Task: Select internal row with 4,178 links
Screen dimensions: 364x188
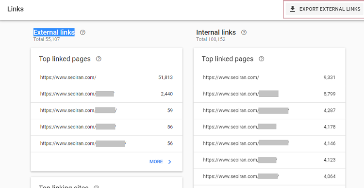Action: pos(269,127)
